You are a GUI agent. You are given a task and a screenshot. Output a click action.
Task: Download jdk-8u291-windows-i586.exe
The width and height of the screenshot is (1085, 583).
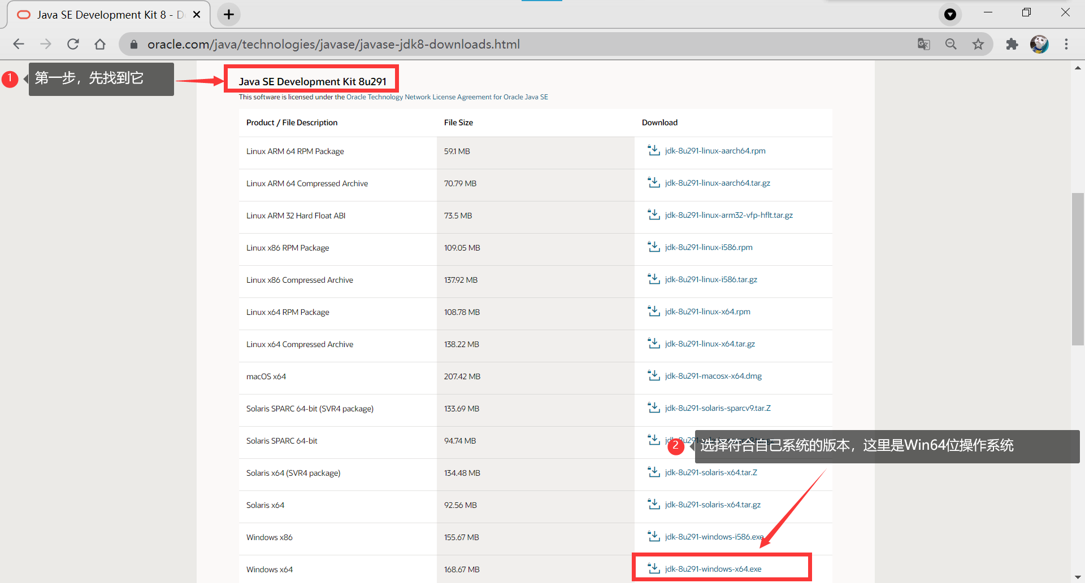pyautogui.click(x=714, y=537)
